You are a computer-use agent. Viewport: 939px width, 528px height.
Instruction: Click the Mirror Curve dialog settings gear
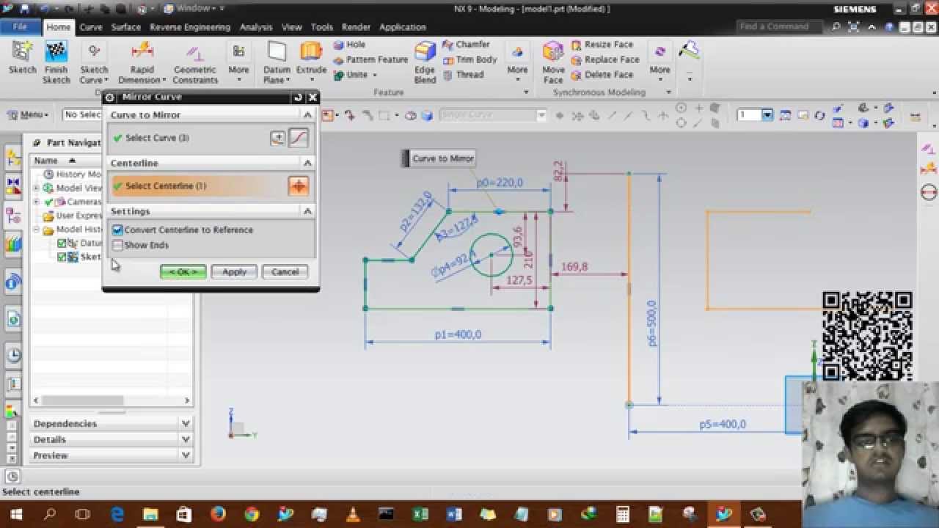pos(110,97)
